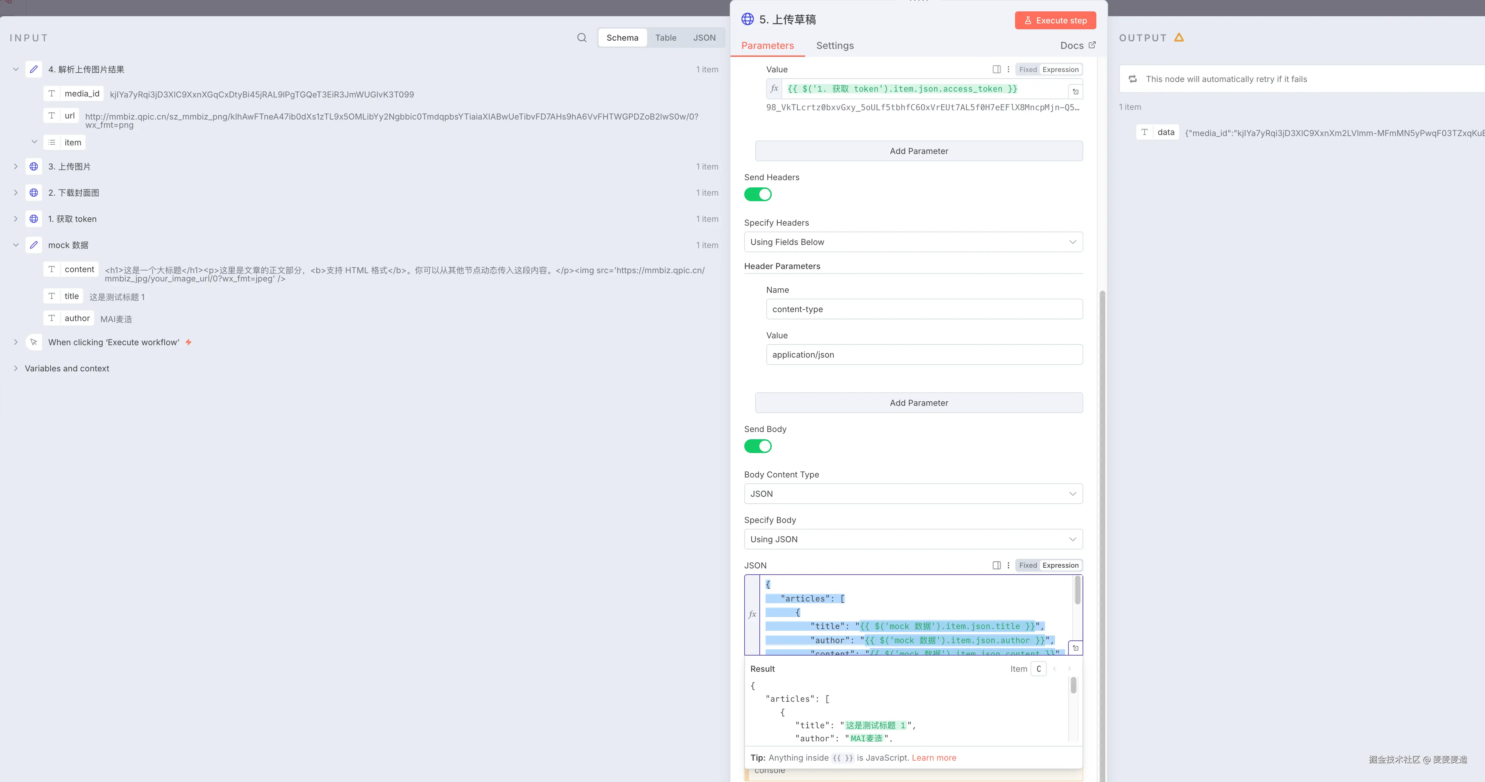
Task: Open the expression editor for the JSON field
Action: pos(1075,648)
